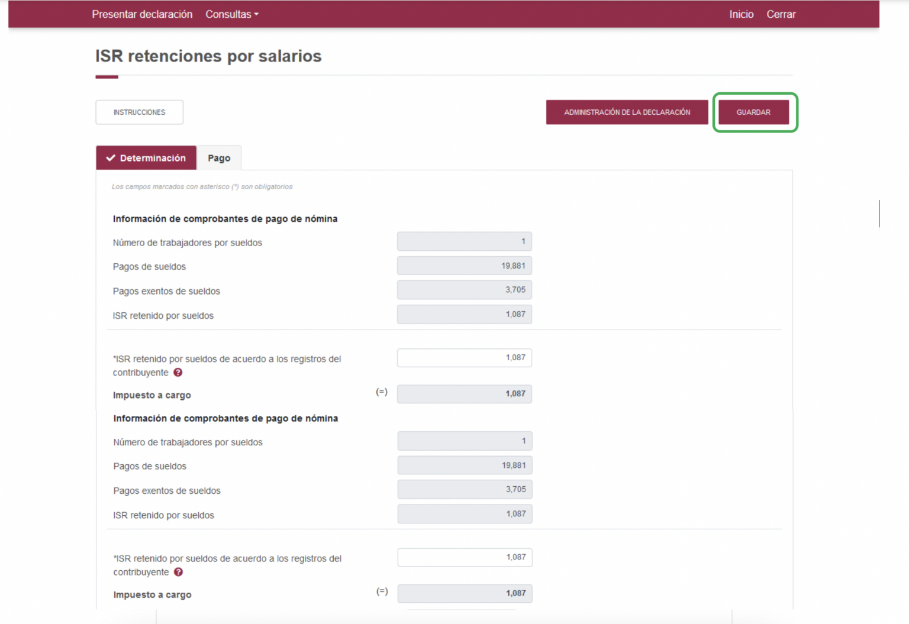The image size is (909, 624).
Task: Click the Impuesto a cargo result field
Action: click(464, 393)
